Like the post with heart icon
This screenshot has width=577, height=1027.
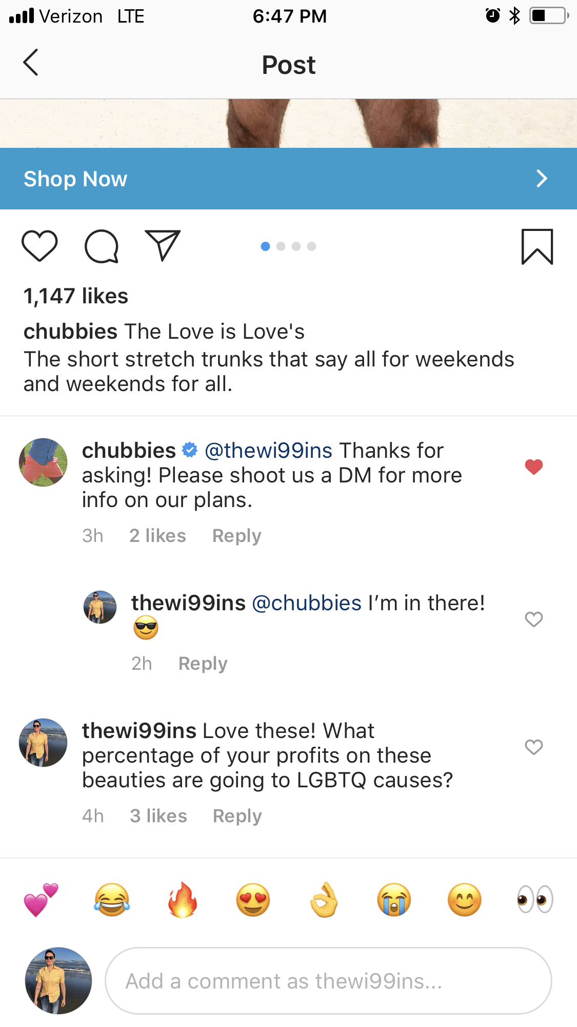39,246
